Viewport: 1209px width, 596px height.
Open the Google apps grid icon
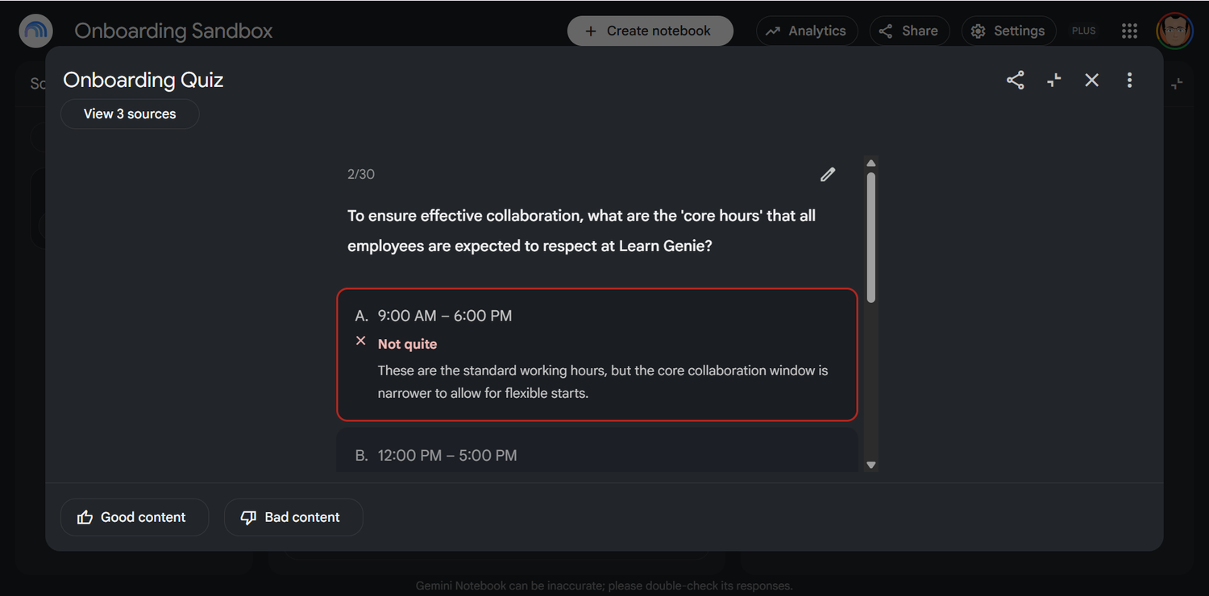(x=1130, y=31)
